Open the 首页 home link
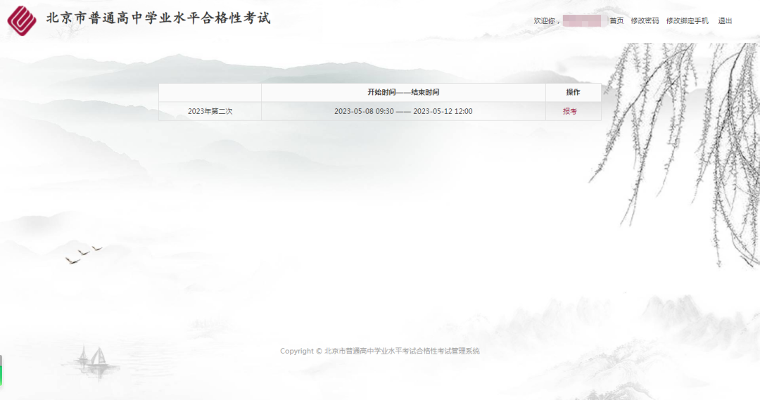The width and height of the screenshot is (760, 400). click(x=616, y=21)
